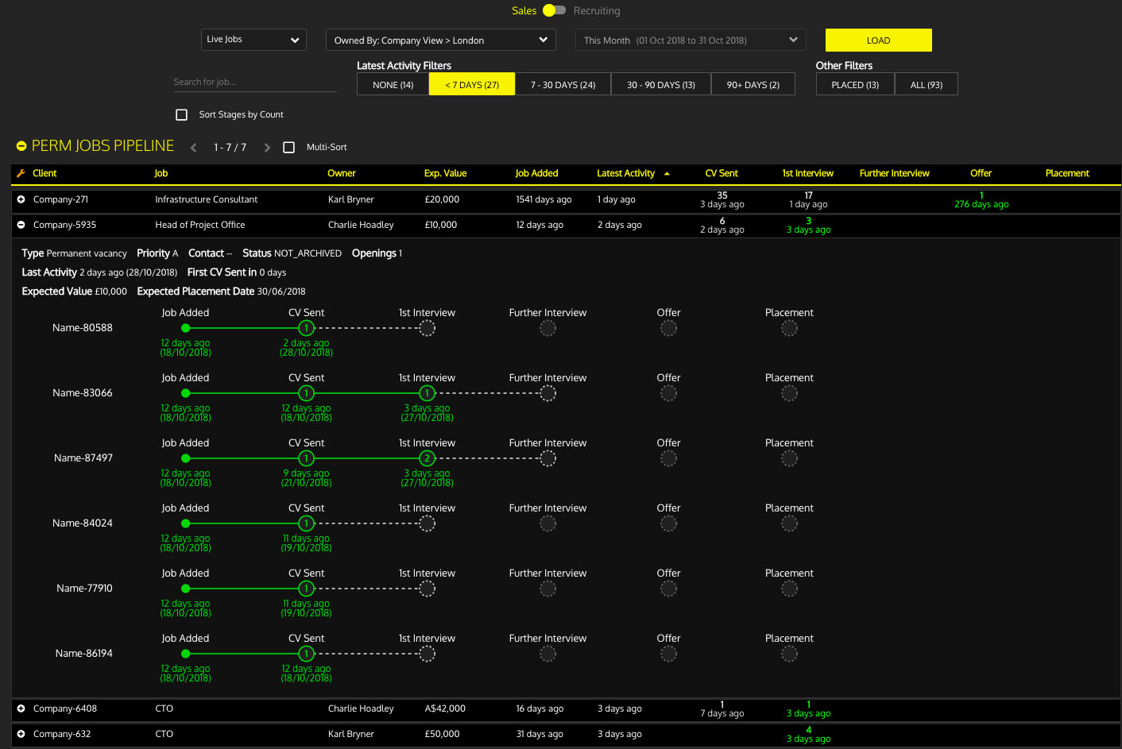Enable Sort Stages by Count checkbox
This screenshot has height=749, width=1122.
click(x=181, y=114)
